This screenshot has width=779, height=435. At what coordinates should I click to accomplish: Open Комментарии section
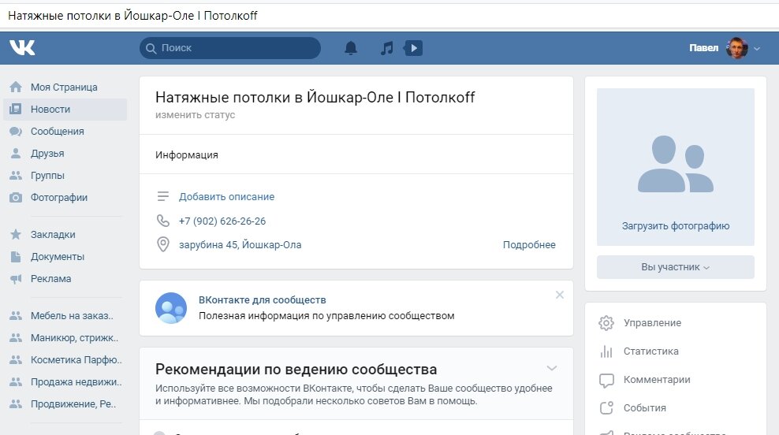(x=657, y=379)
